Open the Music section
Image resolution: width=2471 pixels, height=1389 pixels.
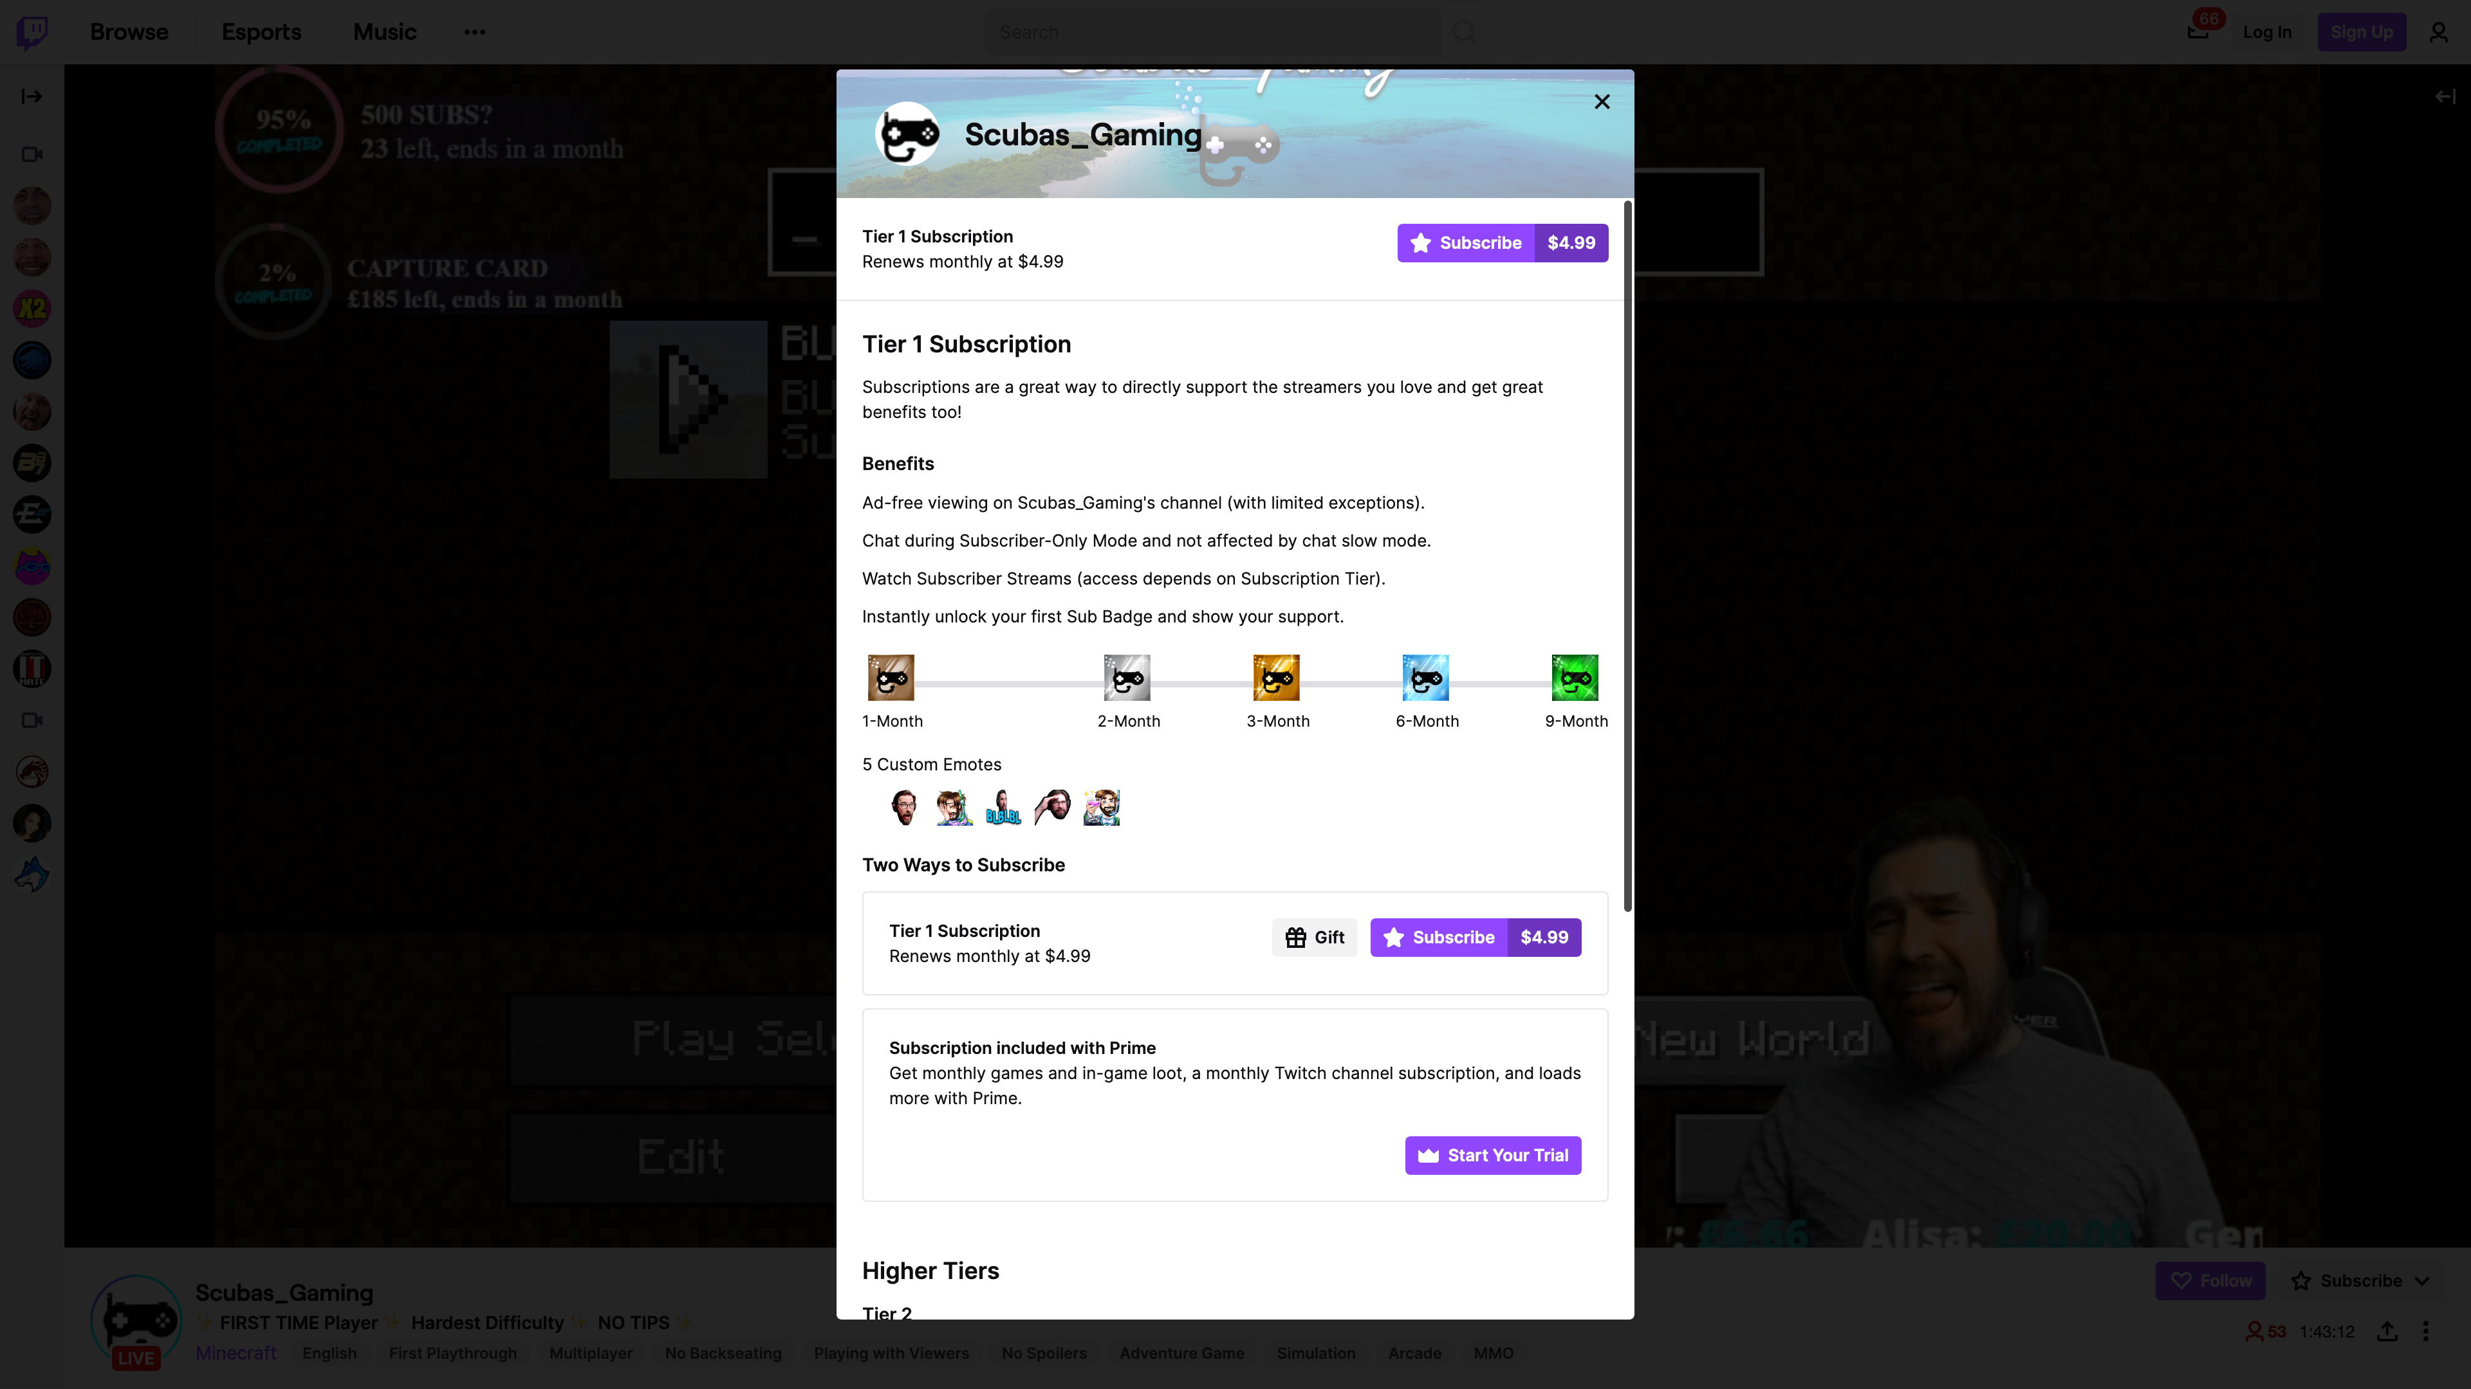385,32
